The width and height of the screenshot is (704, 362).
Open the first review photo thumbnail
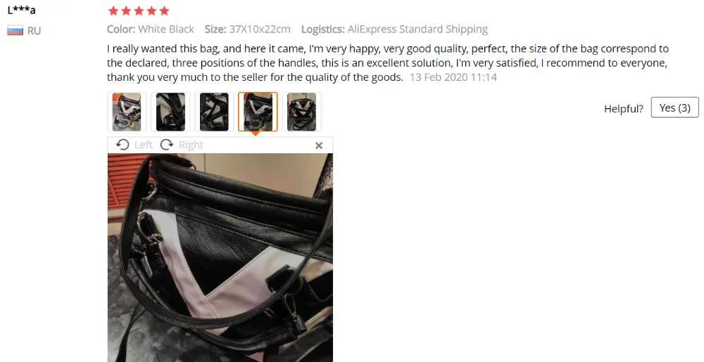point(127,112)
